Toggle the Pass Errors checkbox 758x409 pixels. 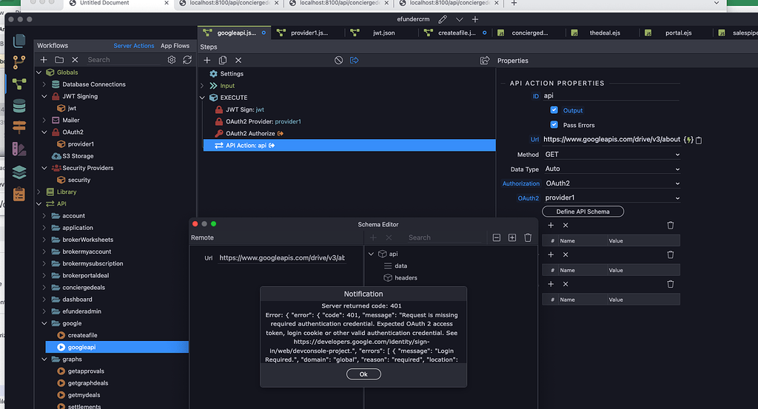554,125
